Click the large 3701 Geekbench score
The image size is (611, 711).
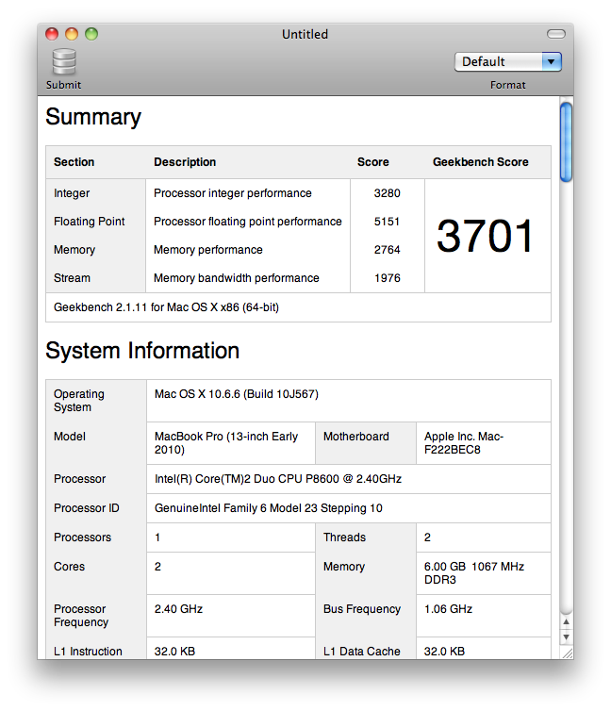(485, 236)
